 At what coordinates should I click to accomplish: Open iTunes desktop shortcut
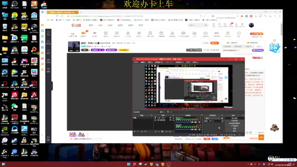pyautogui.click(x=5, y=141)
